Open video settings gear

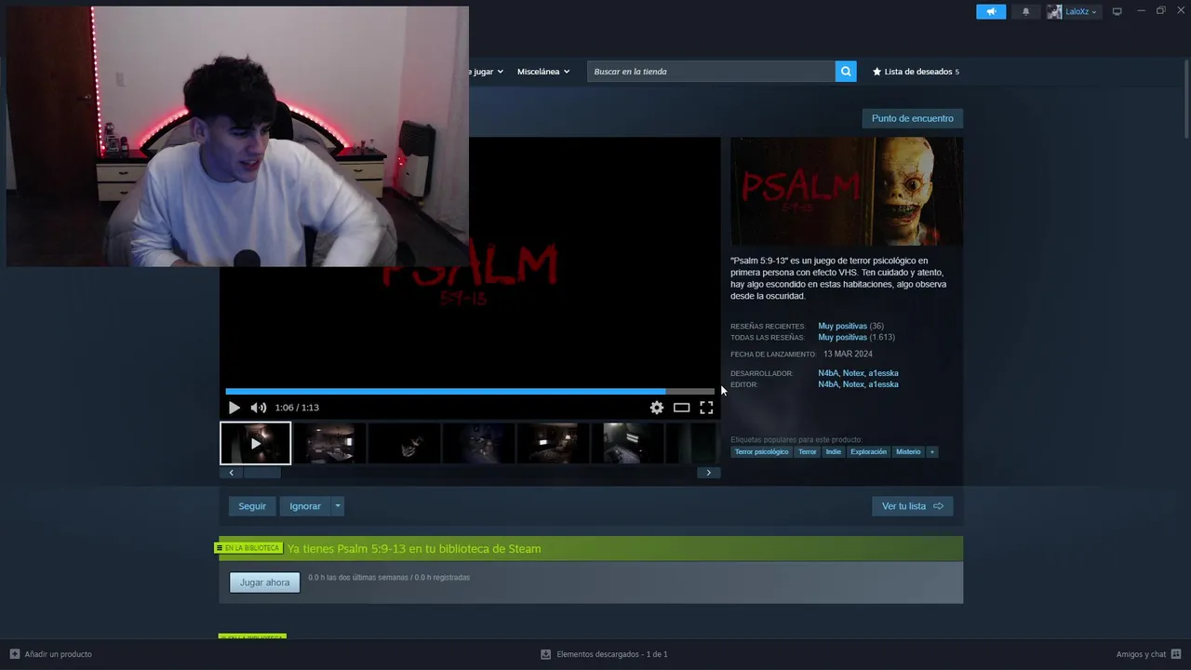tap(657, 408)
